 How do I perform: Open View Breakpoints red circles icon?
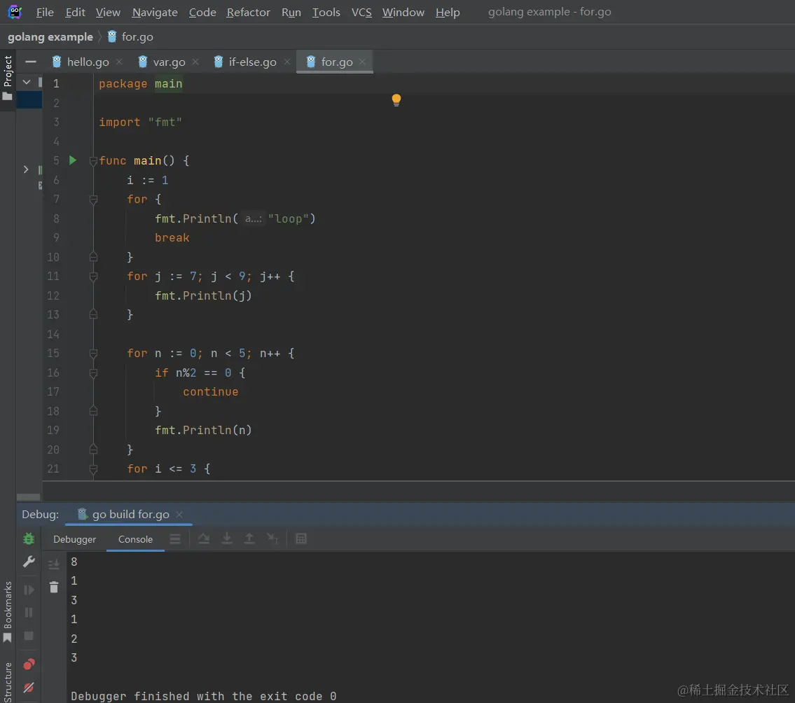[x=29, y=664]
